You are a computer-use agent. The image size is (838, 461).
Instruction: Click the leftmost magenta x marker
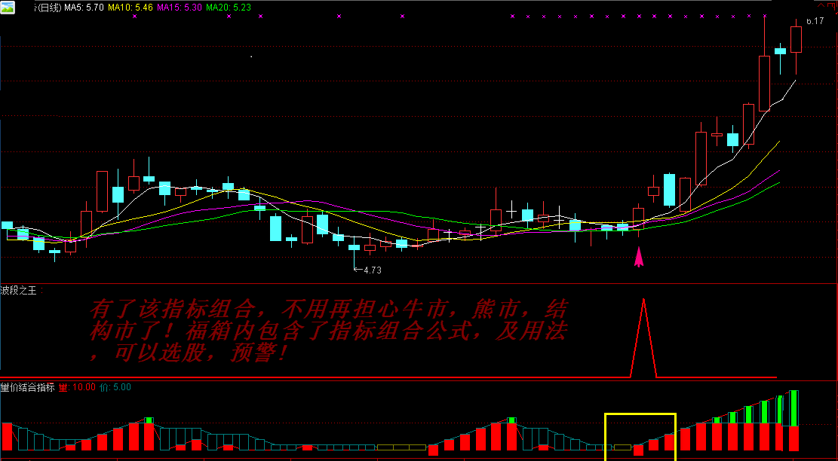coord(134,16)
